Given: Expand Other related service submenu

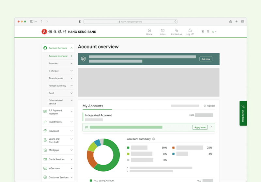Looking at the screenshot, I should [71, 100].
